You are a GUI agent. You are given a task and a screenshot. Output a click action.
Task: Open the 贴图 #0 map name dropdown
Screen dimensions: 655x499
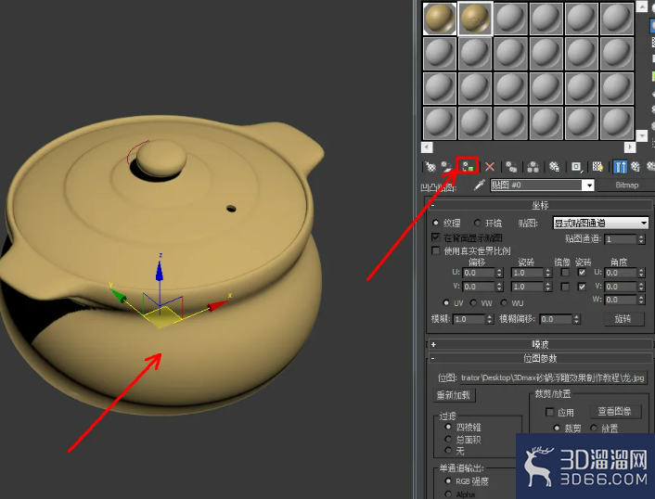pyautogui.click(x=588, y=185)
